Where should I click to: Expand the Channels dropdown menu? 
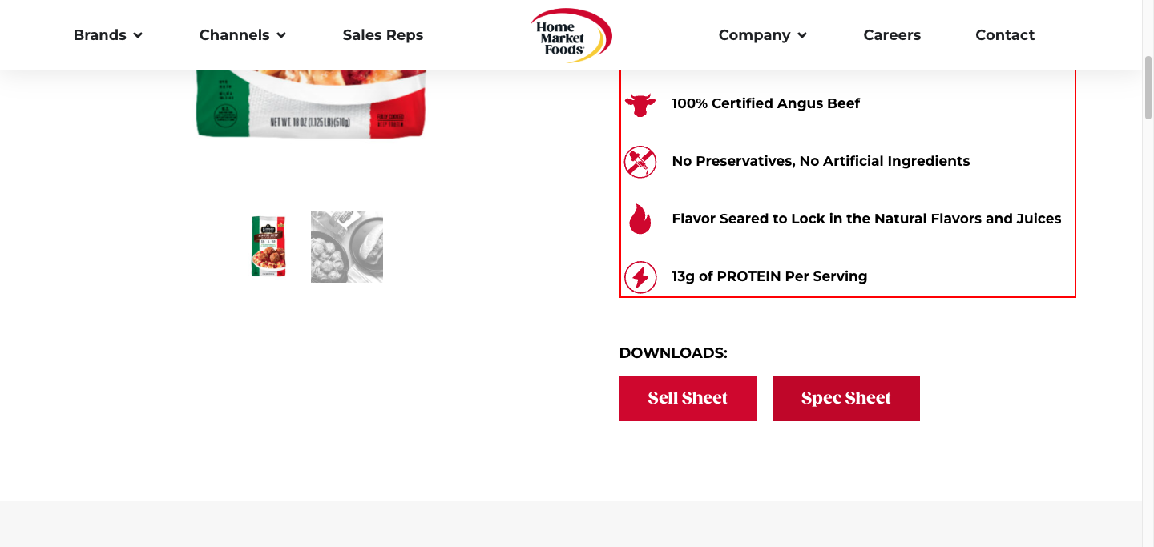click(x=243, y=35)
